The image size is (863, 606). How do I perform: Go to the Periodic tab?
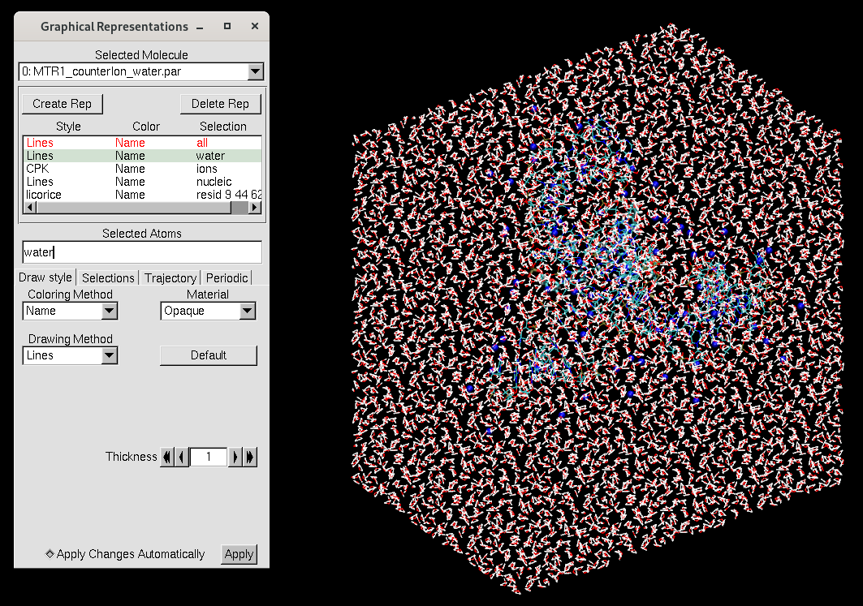click(x=227, y=277)
